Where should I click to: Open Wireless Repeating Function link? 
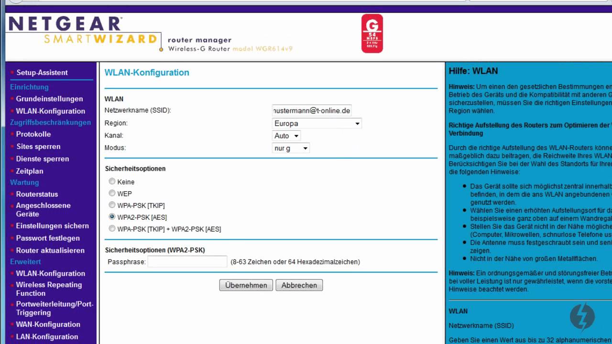point(49,289)
